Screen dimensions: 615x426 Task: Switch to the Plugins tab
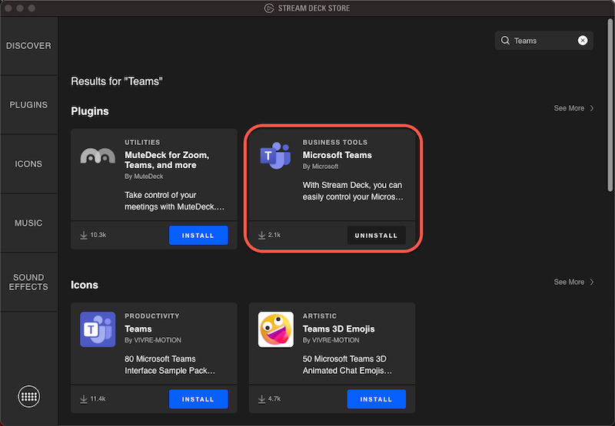click(x=28, y=105)
